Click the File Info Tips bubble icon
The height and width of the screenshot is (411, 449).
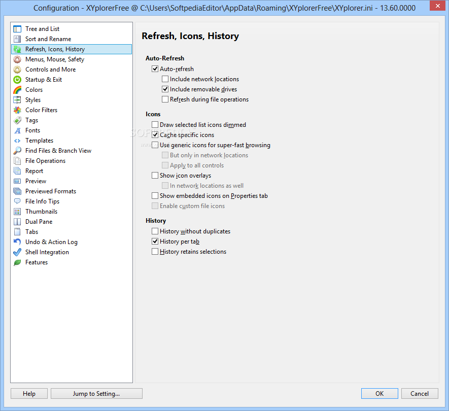[x=17, y=201]
